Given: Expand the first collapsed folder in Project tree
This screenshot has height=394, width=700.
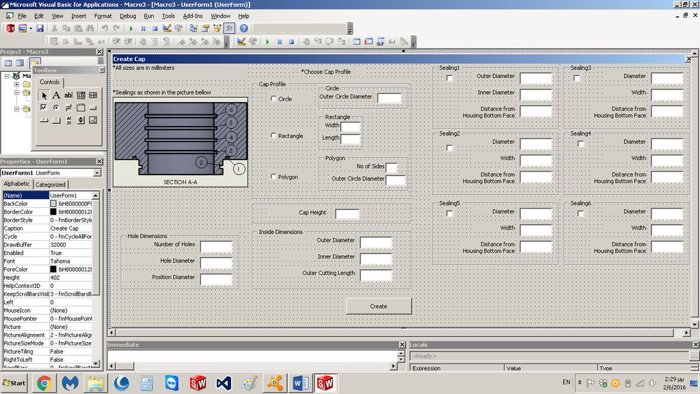Looking at the screenshot, I should point(17,84).
